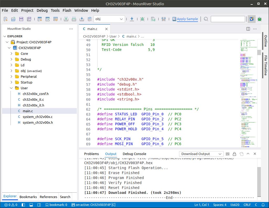The image size is (269, 208).
Task: Toggle the output scroll lock icon
Action: point(234,154)
